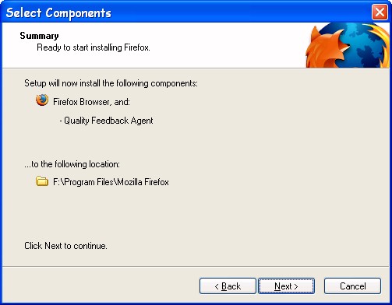The height and width of the screenshot is (305, 392).
Task: Click empty button bar area left of Back
Action: click(101, 286)
